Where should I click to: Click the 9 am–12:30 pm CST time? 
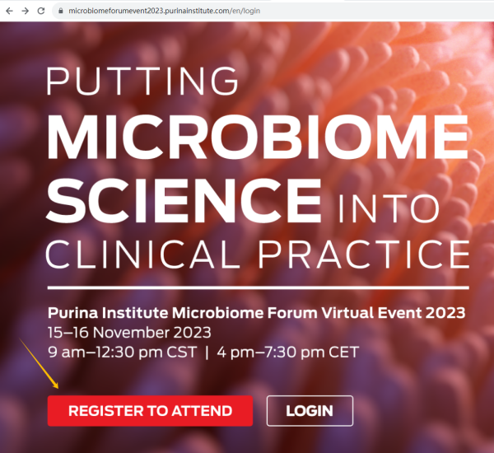coord(122,352)
